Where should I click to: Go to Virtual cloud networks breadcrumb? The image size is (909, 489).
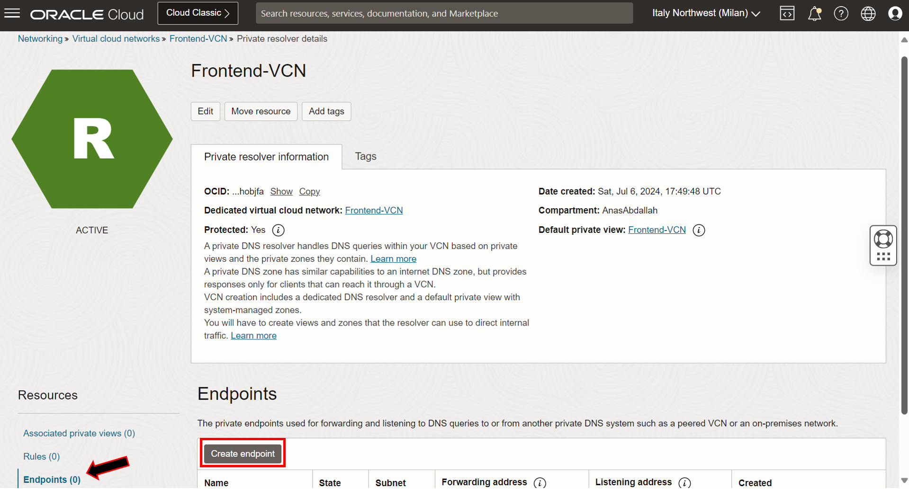pyautogui.click(x=116, y=39)
